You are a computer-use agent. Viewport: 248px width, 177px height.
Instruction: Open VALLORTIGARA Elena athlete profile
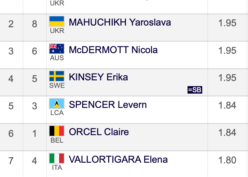(x=118, y=159)
